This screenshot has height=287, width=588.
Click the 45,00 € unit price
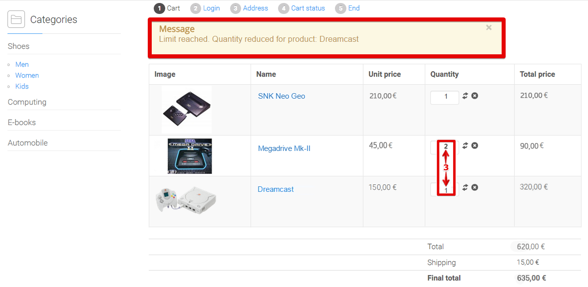[381, 145]
